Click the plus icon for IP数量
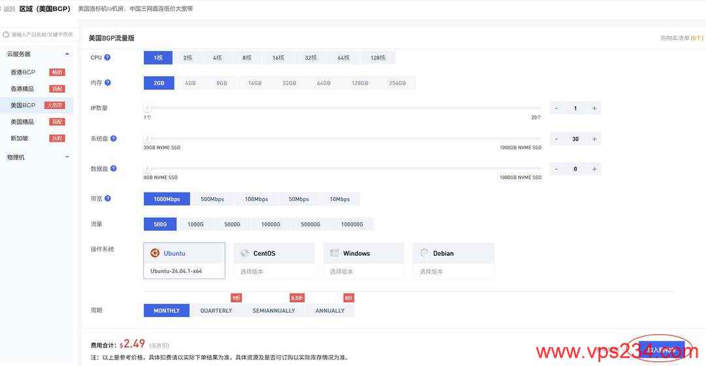The image size is (706, 366). (x=594, y=108)
